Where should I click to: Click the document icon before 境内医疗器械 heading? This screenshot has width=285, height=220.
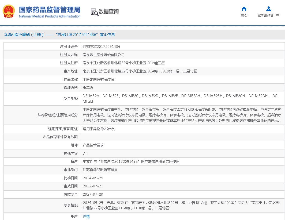coord(5,35)
